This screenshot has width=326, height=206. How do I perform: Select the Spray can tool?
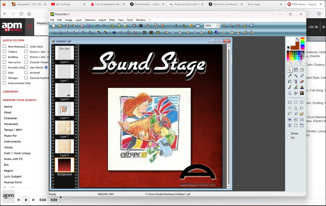tap(296, 81)
